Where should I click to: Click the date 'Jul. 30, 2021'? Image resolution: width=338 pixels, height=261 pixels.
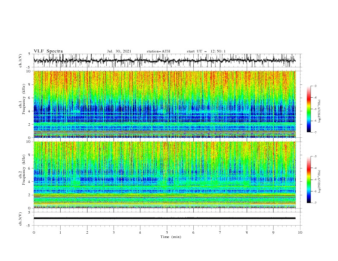coord(119,51)
